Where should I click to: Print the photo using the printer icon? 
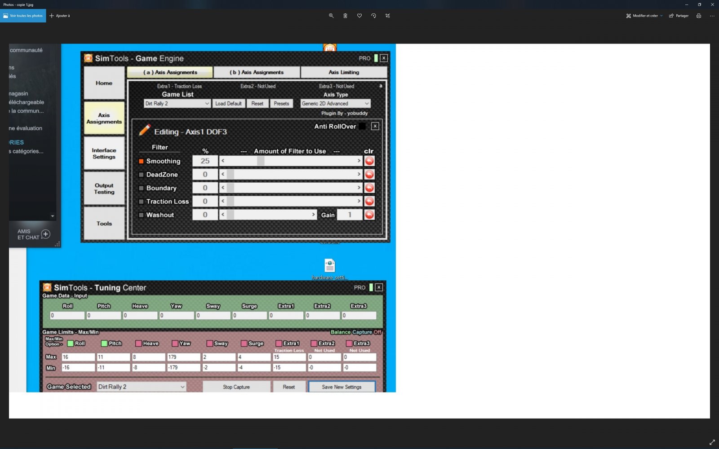click(x=698, y=16)
